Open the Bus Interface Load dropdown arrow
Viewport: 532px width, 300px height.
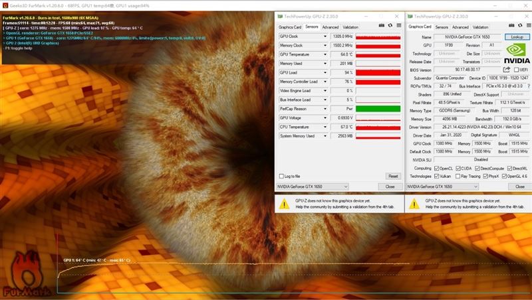click(325, 100)
